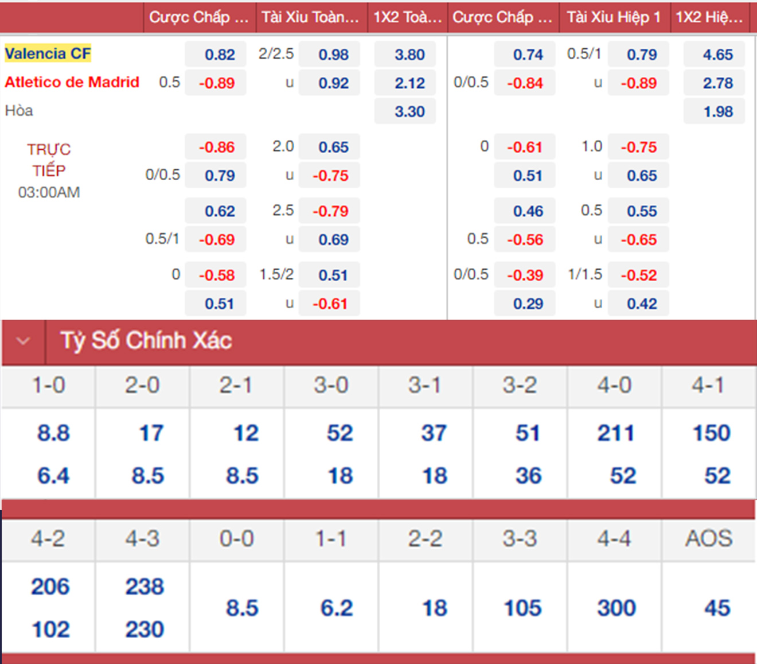
Task: Collapse the Tỷ Số Chính Xác section
Action: point(23,341)
